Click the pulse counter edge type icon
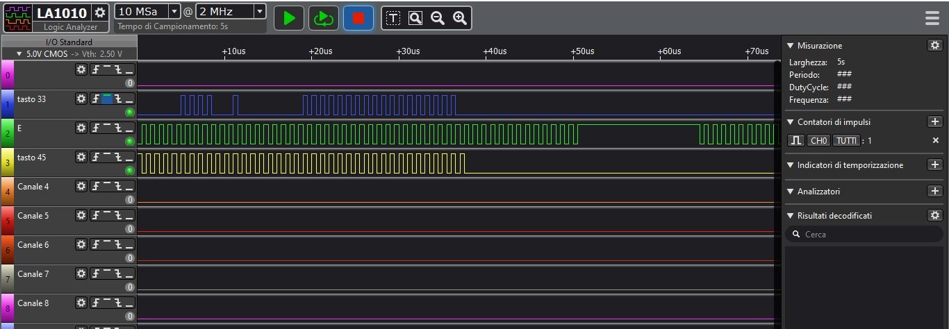The height and width of the screenshot is (329, 949). tap(796, 141)
